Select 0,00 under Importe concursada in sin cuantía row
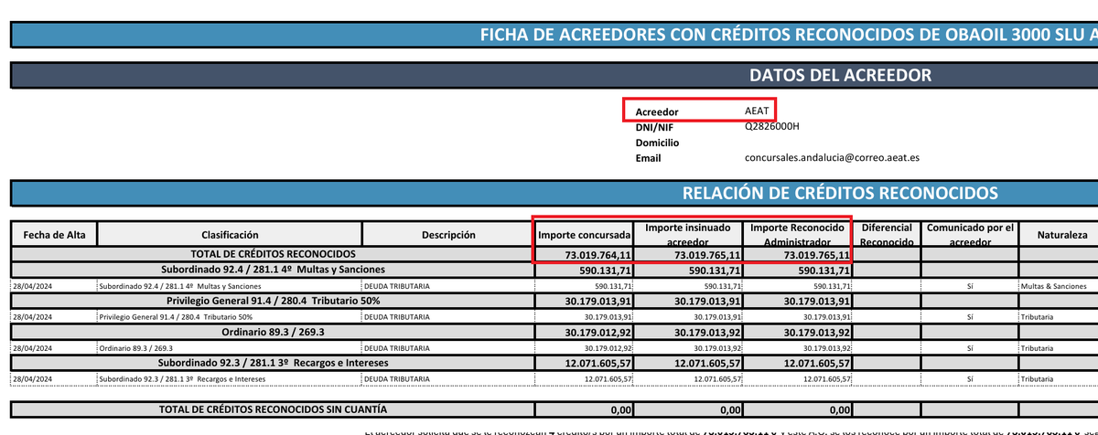This screenshot has height=435, width=1098. (x=621, y=410)
